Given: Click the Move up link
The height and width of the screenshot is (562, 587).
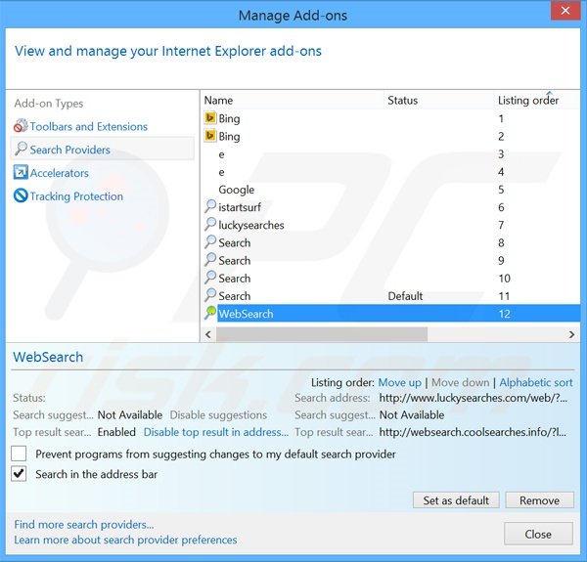Looking at the screenshot, I should pos(399,382).
